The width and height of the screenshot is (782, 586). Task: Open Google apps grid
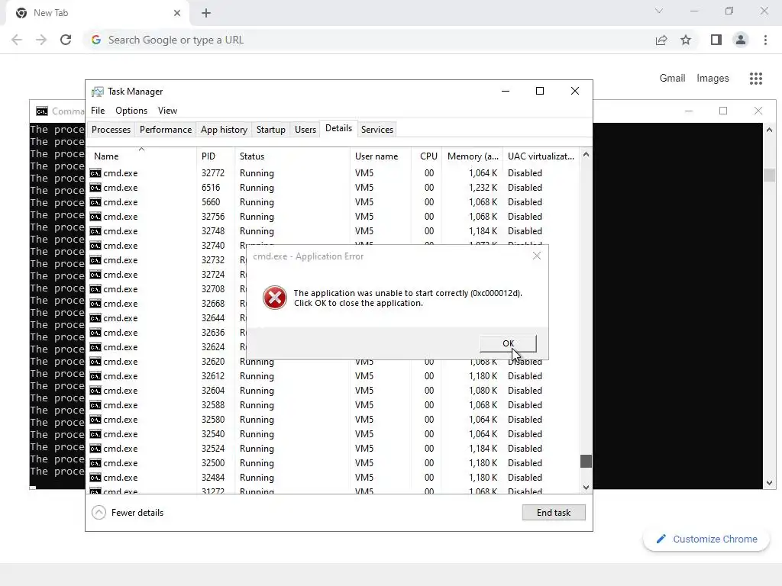(756, 79)
